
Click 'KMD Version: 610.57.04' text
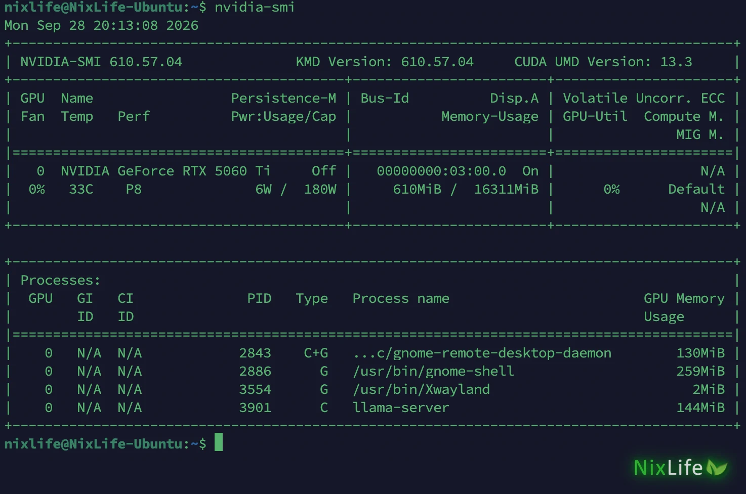[x=385, y=62]
